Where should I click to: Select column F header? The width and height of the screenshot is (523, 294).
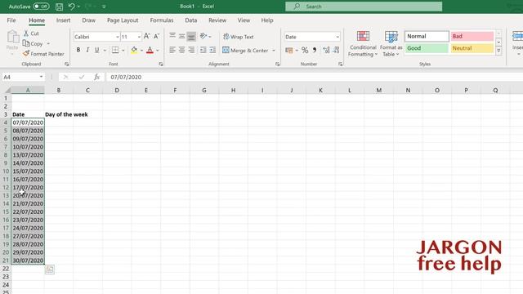175,90
